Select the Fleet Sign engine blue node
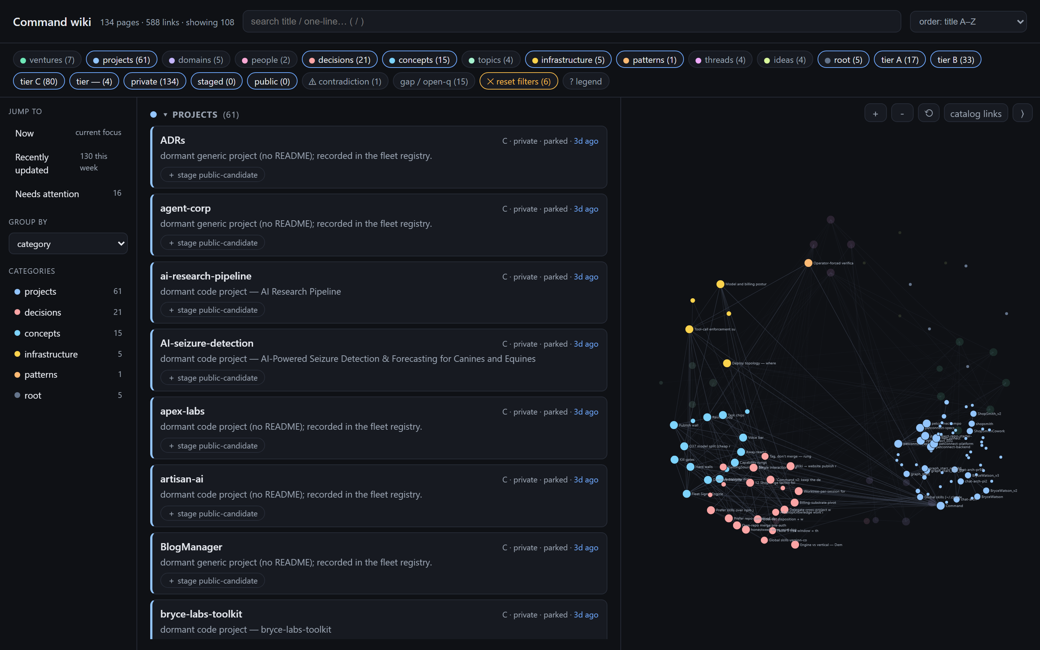1040x650 pixels. pos(687,494)
